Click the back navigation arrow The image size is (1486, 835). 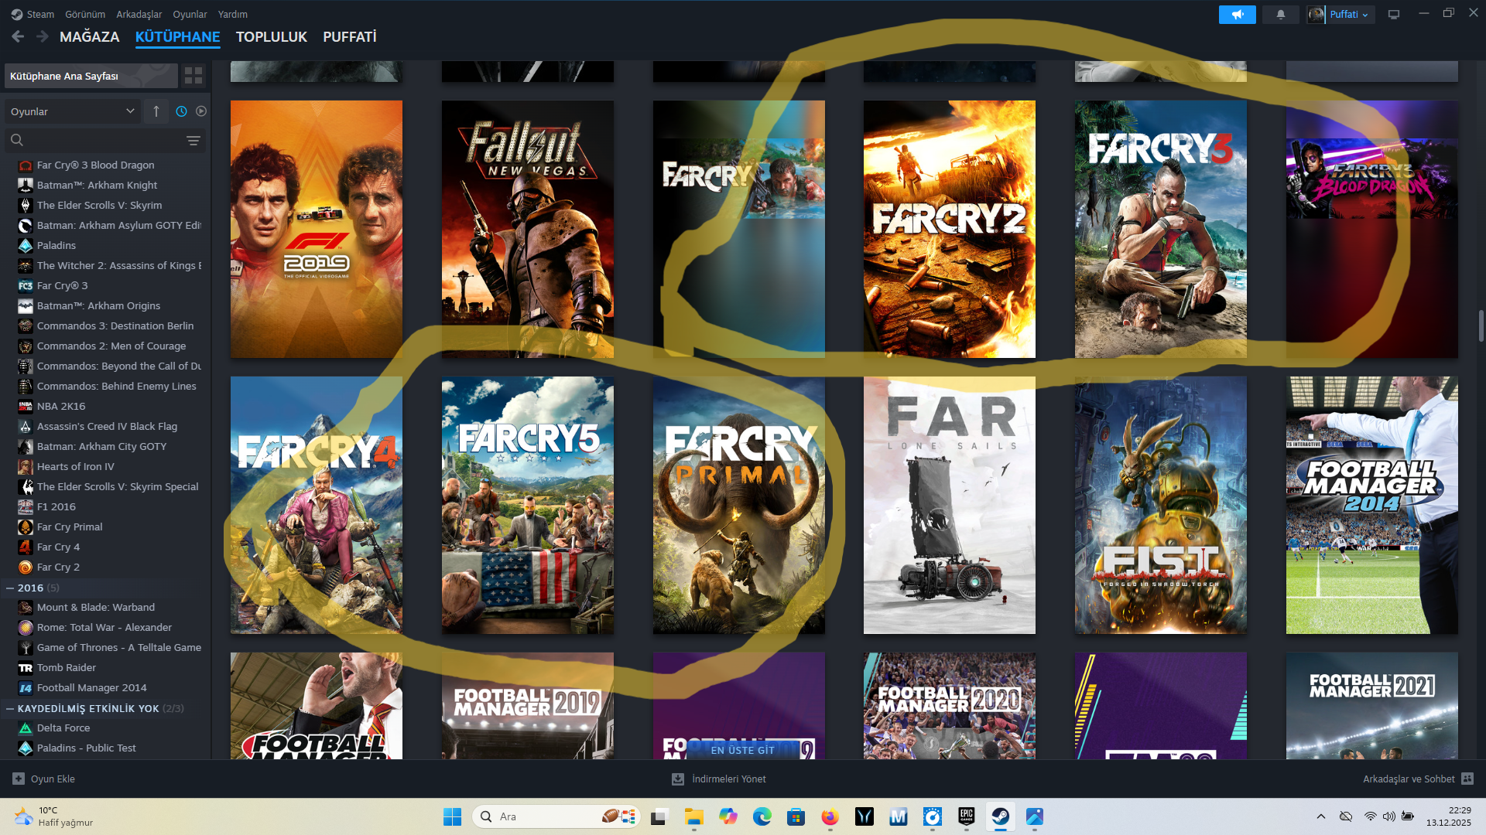(18, 36)
